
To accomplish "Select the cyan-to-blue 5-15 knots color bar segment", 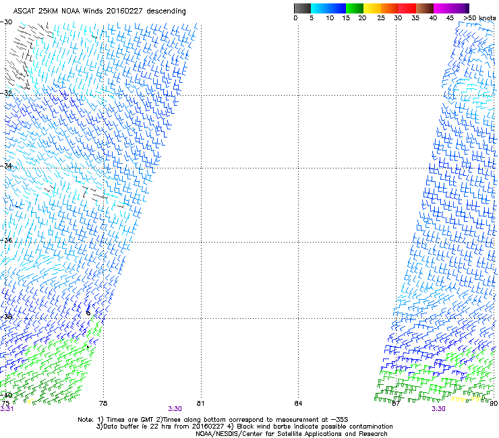I will click(328, 8).
